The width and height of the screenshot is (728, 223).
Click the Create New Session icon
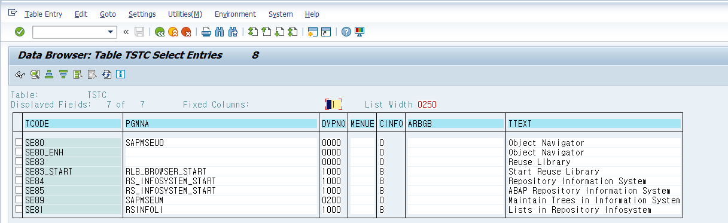(312, 32)
